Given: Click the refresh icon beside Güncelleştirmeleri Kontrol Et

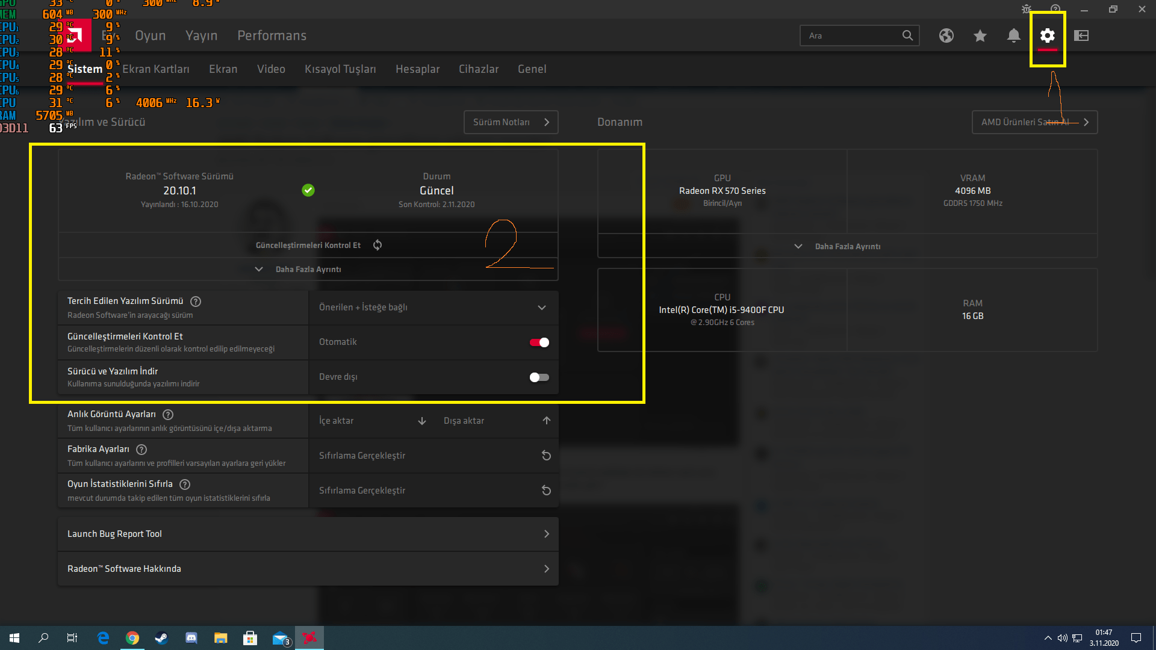Looking at the screenshot, I should click(x=378, y=245).
